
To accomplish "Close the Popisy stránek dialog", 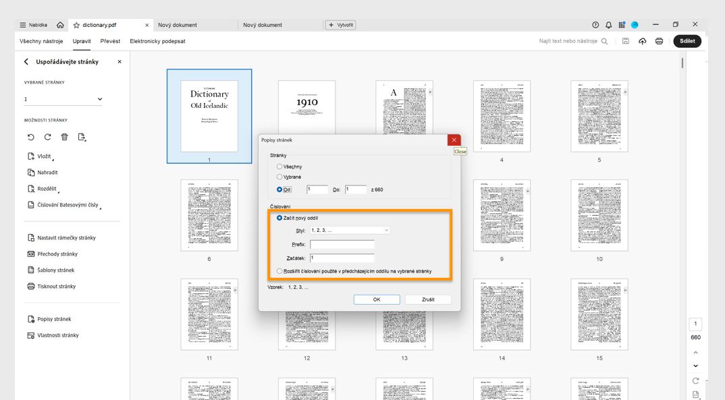I will (x=454, y=140).
